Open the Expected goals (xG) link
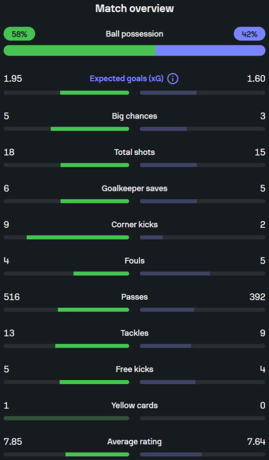This screenshot has height=460, width=269. pos(126,79)
